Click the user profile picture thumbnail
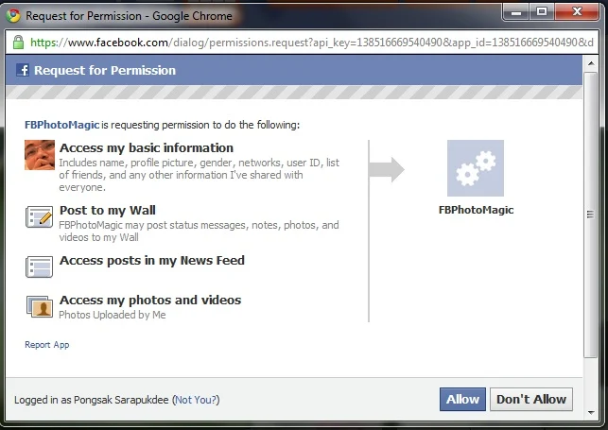 coord(40,155)
